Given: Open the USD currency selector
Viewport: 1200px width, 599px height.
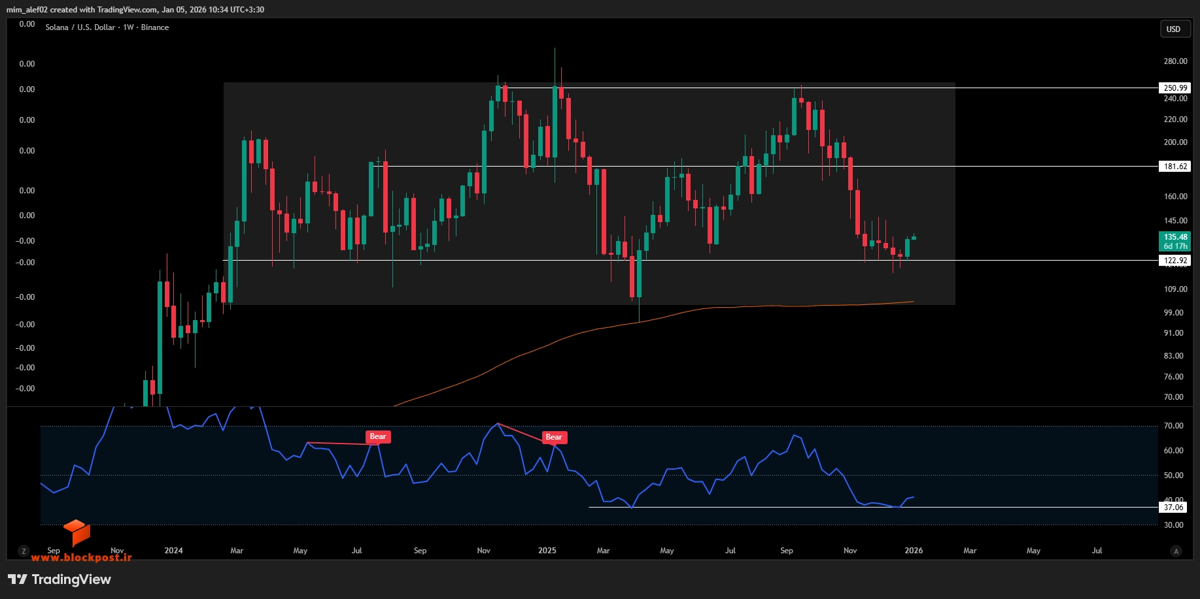Looking at the screenshot, I should coord(1174,29).
